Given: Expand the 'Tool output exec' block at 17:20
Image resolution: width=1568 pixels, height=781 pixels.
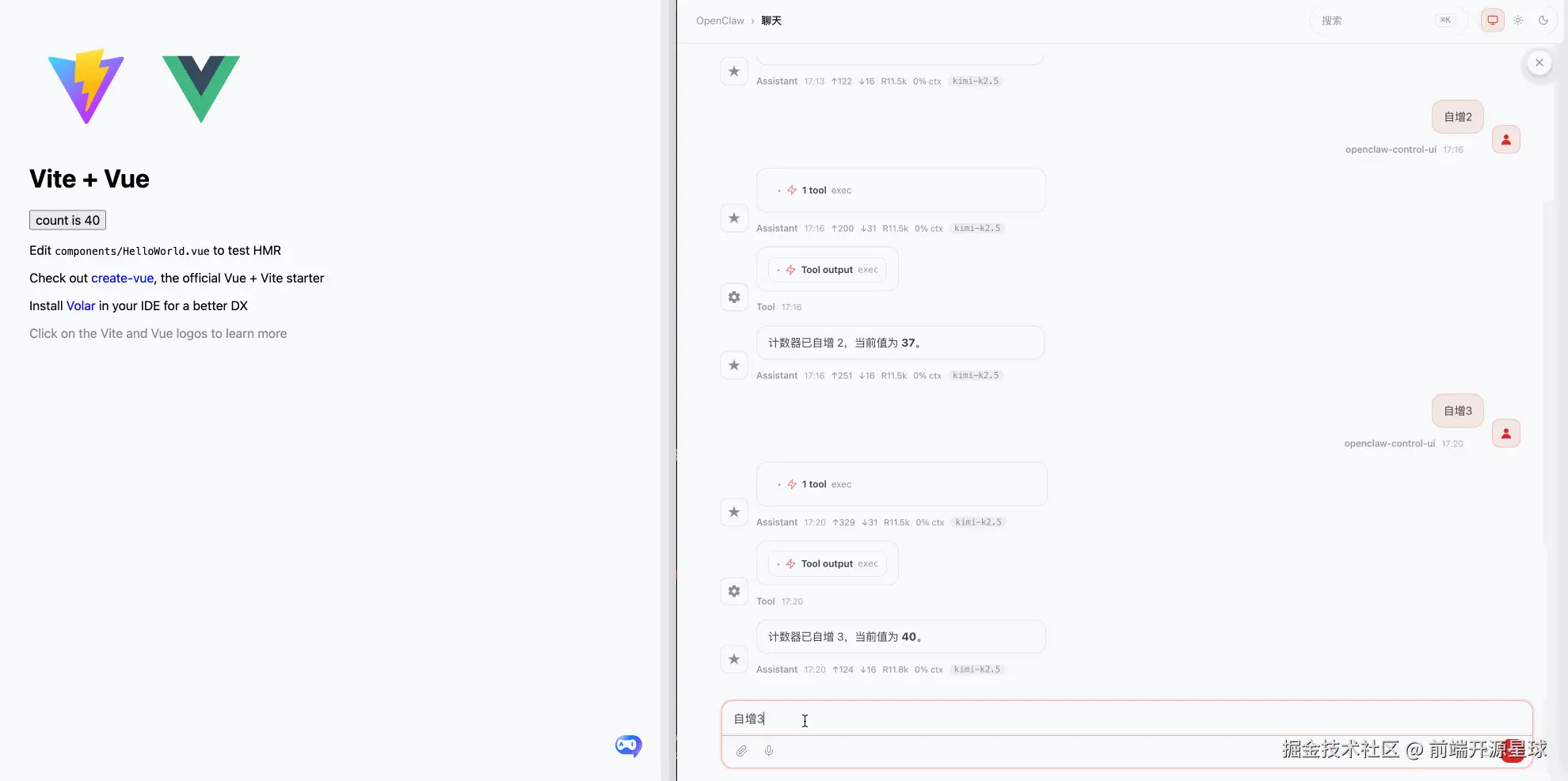Looking at the screenshot, I should point(827,563).
